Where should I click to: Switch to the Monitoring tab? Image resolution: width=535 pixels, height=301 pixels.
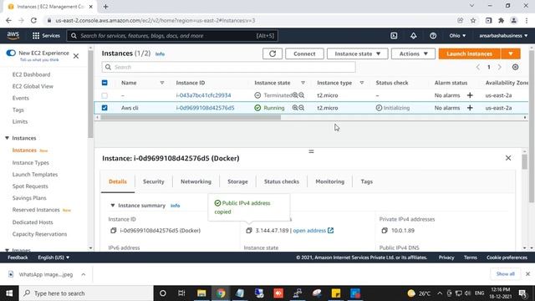[x=330, y=181]
